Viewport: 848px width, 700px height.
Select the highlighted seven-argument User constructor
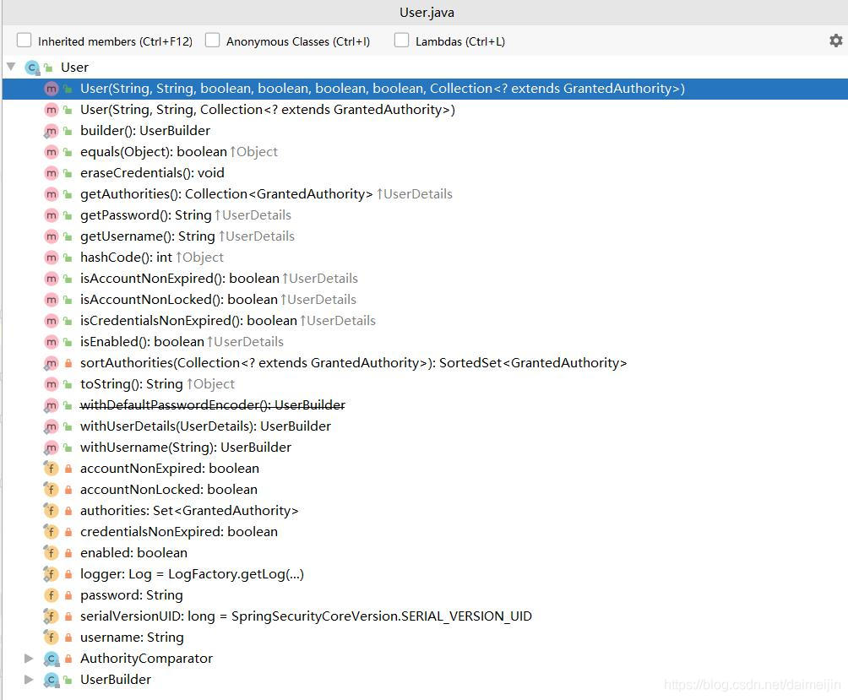(383, 89)
